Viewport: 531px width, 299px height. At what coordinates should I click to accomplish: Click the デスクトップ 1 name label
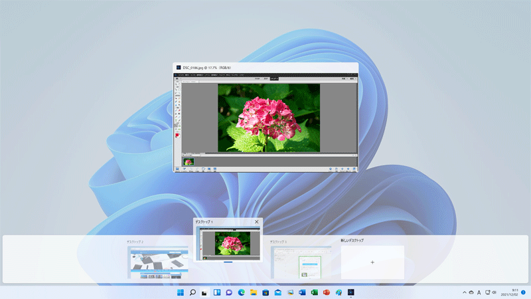[204, 222]
